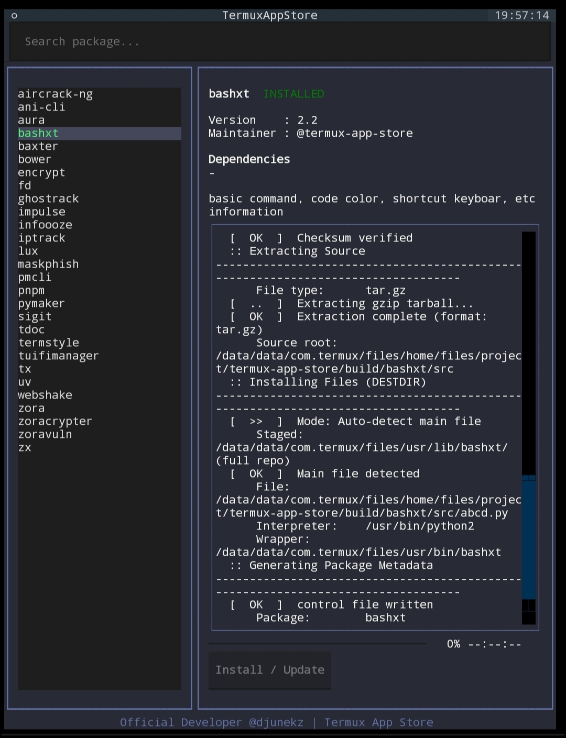Choose the maskphish package
Image resolution: width=566 pixels, height=738 pixels.
pos(48,264)
